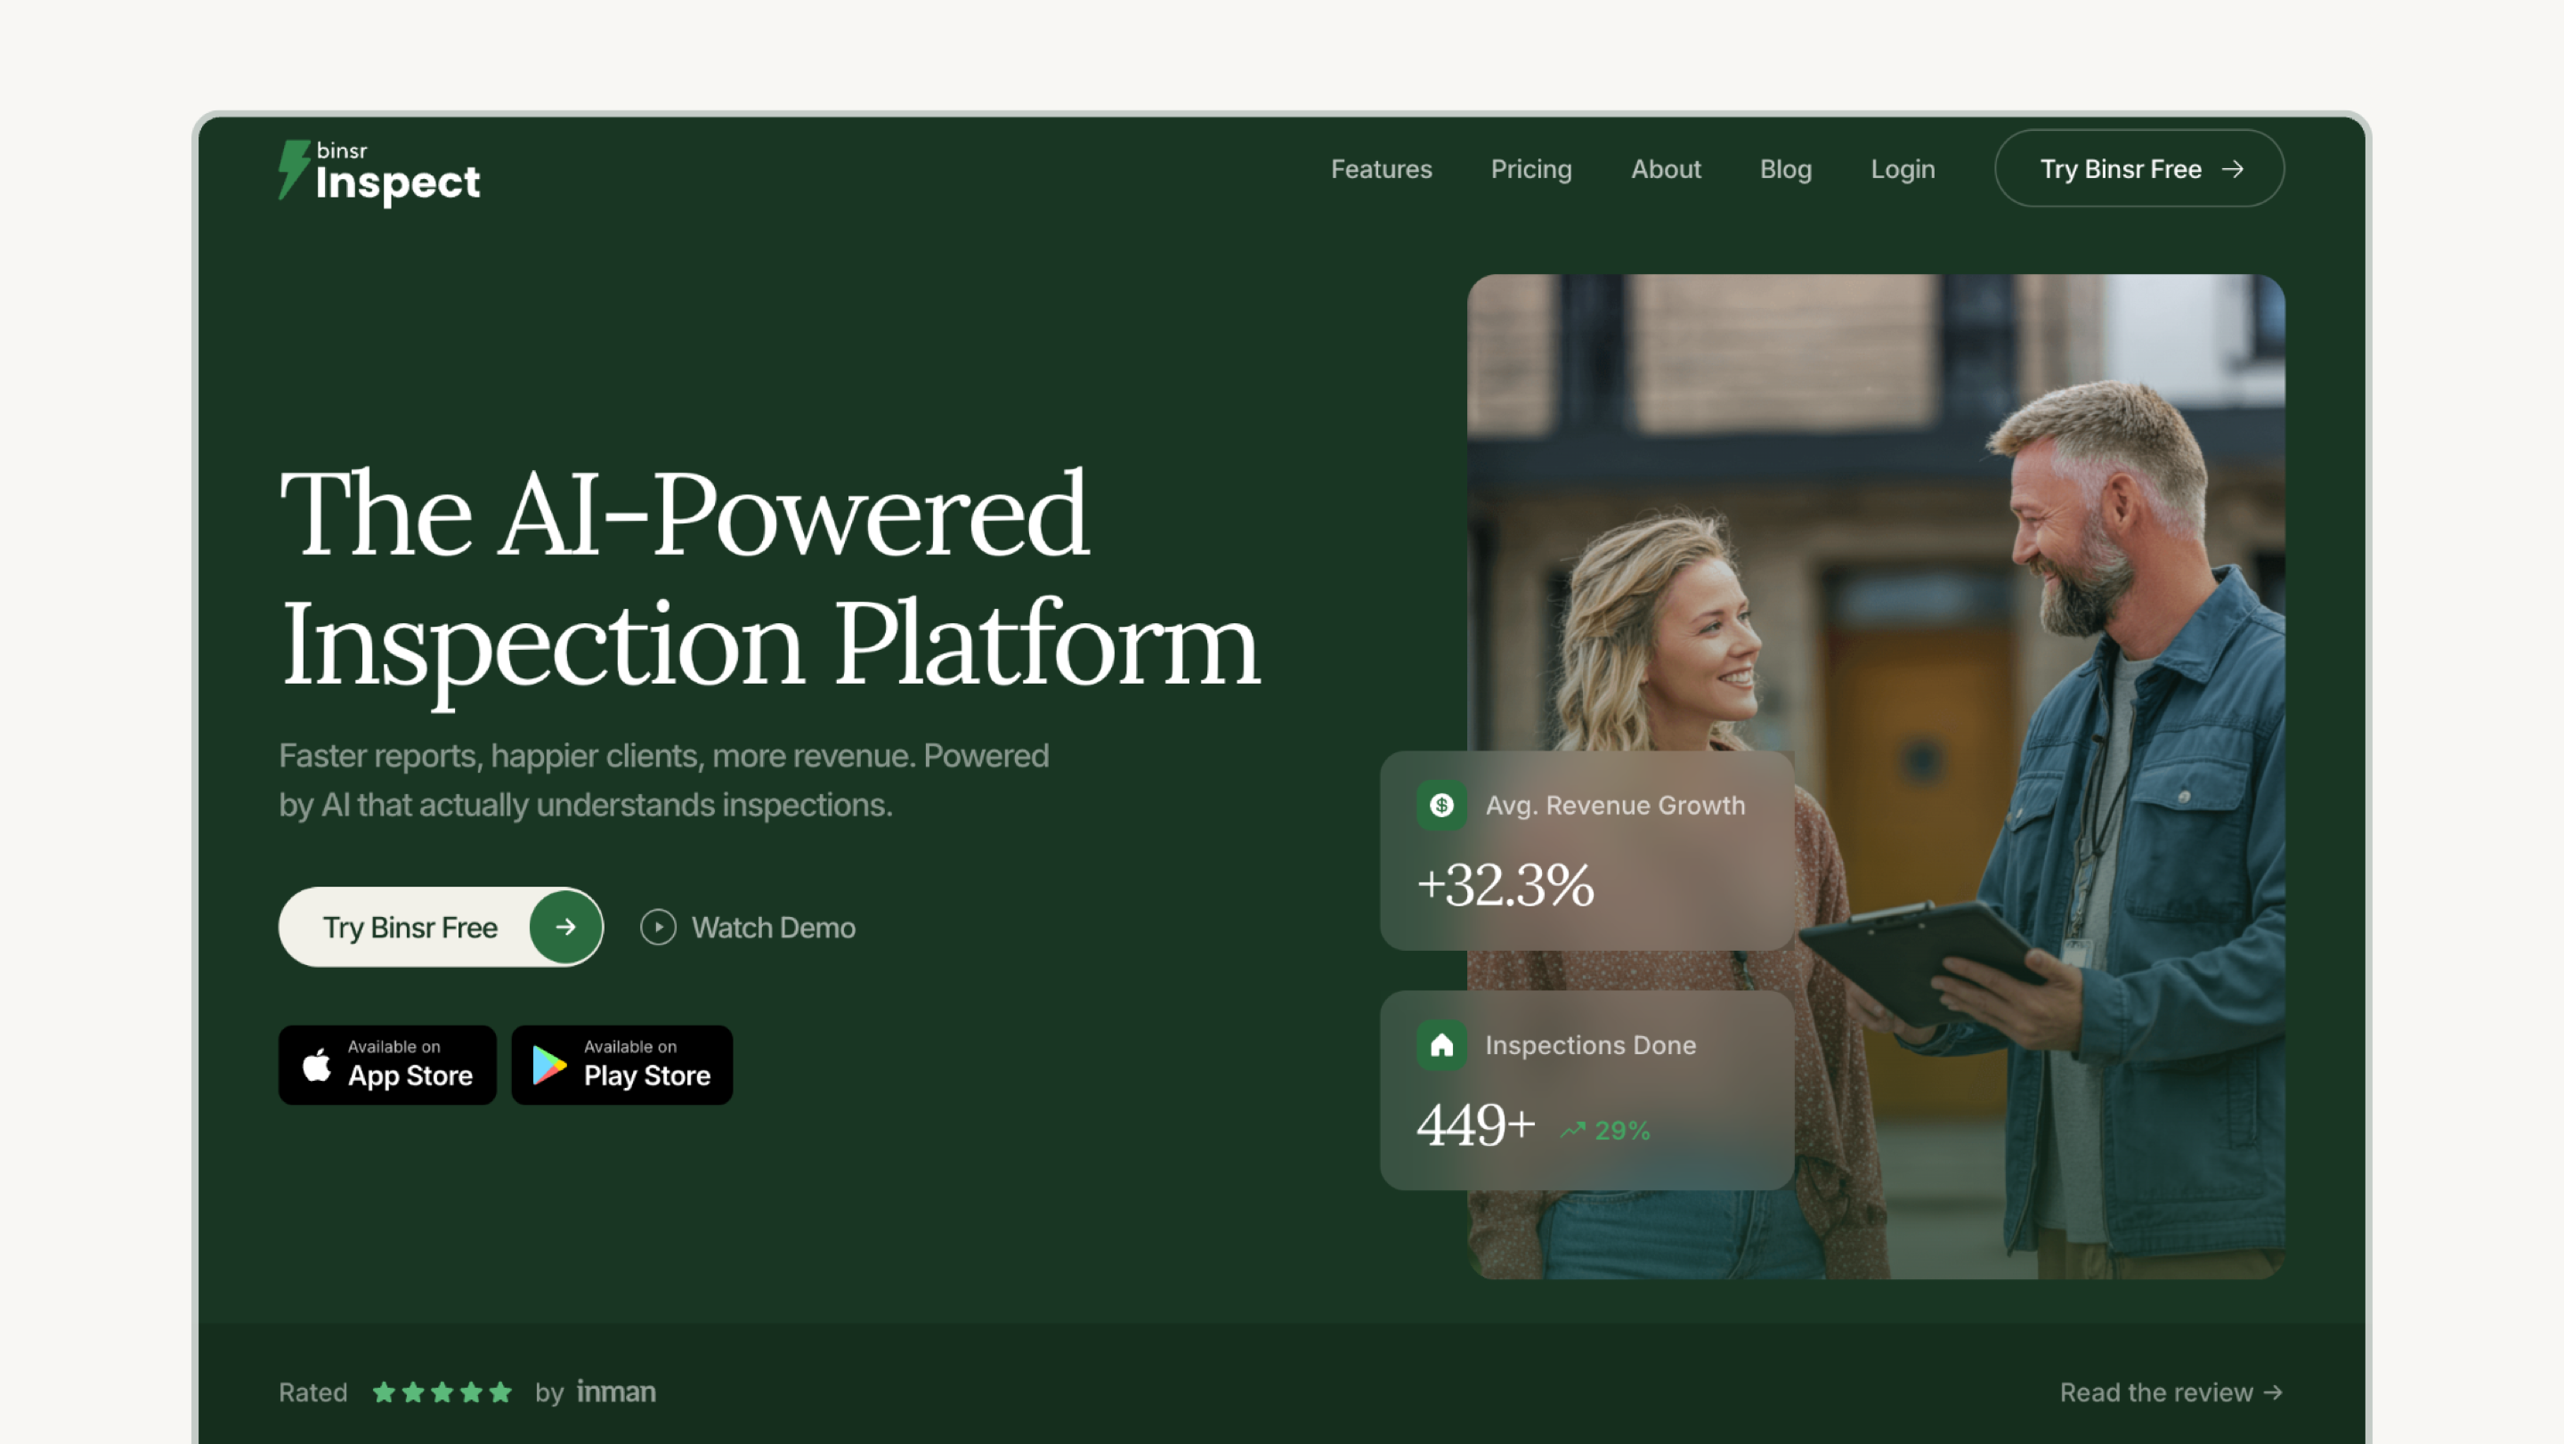Click the arrow in the header Try Binsr Free button
Screen dimensions: 2564x1444
point(2233,169)
